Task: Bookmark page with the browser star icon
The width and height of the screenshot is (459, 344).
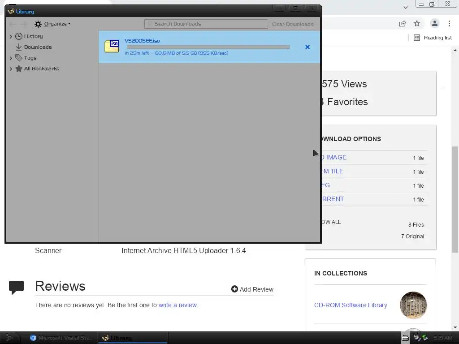Action: point(417,23)
